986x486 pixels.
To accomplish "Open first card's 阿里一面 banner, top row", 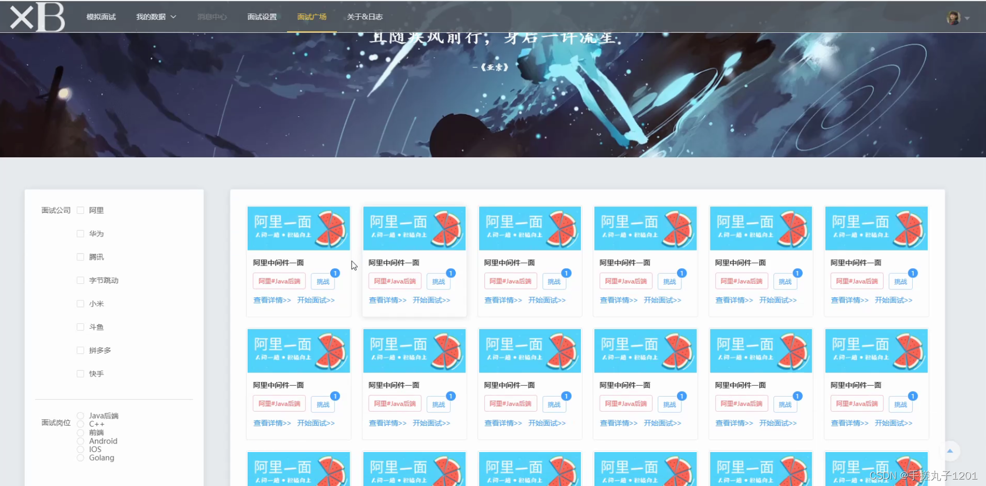I will 298,228.
